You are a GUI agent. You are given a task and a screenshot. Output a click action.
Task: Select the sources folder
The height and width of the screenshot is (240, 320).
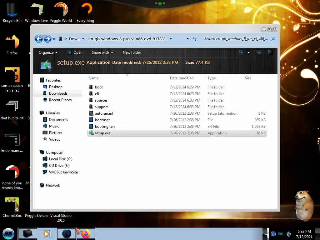point(177,100)
